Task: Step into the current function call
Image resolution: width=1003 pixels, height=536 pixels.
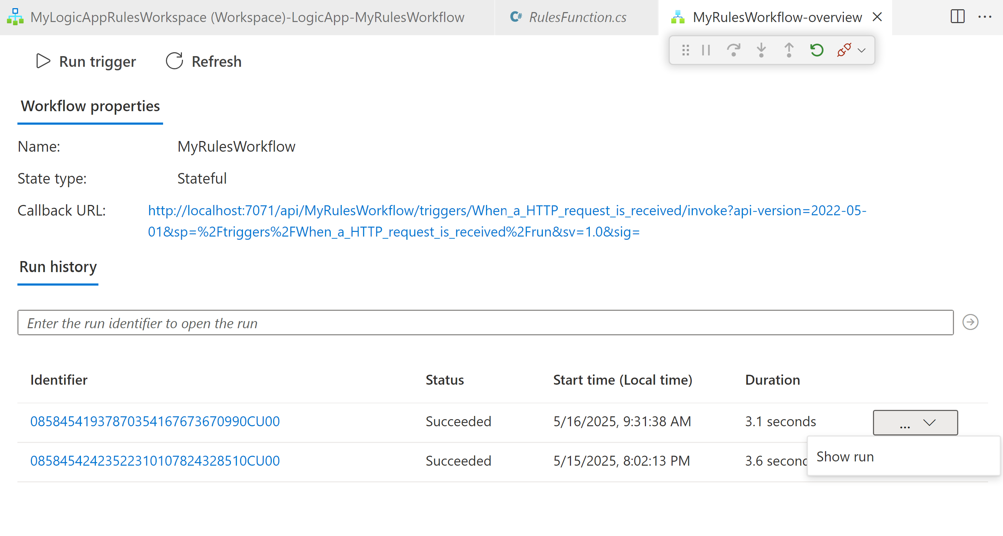Action: (761, 50)
